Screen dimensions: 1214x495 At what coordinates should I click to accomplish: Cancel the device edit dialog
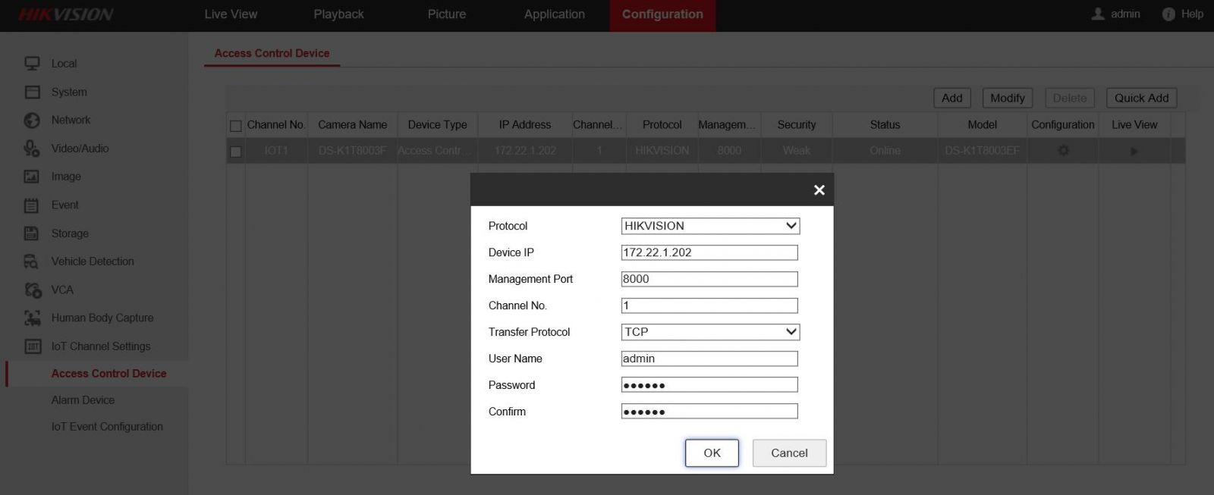pyautogui.click(x=789, y=453)
